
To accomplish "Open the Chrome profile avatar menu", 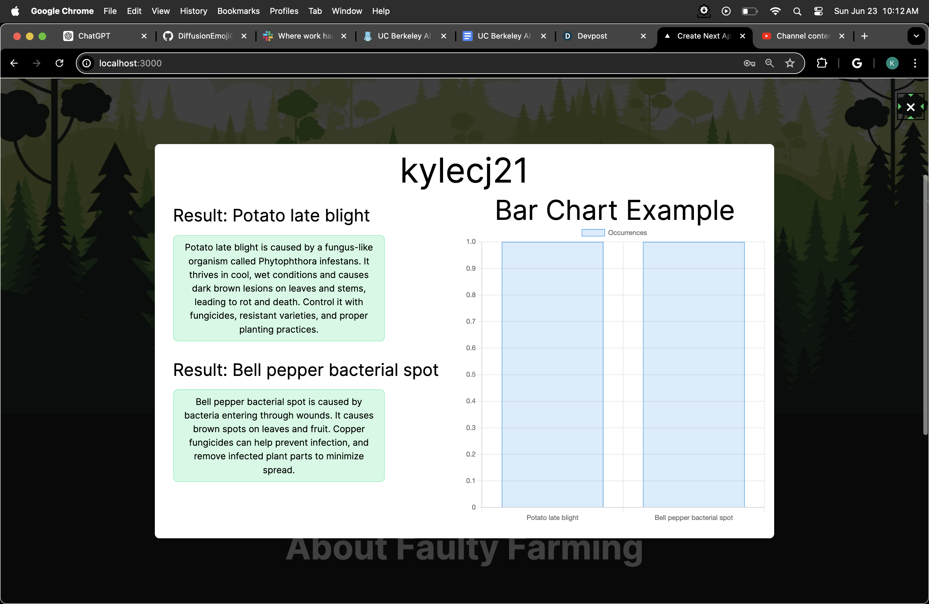I will coord(892,63).
